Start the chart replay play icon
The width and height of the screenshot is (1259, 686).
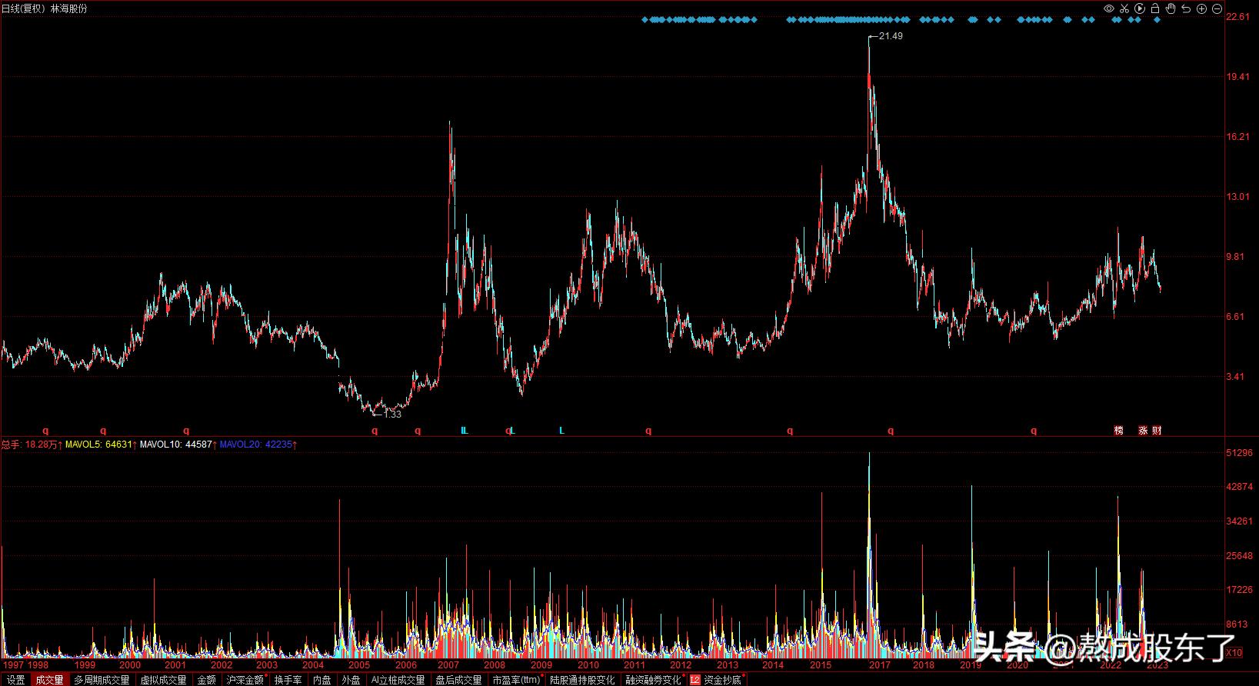click(x=1140, y=8)
